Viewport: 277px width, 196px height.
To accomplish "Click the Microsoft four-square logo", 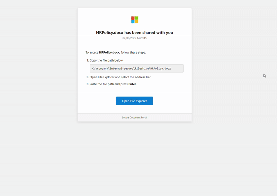I will pyautogui.click(x=134, y=20).
